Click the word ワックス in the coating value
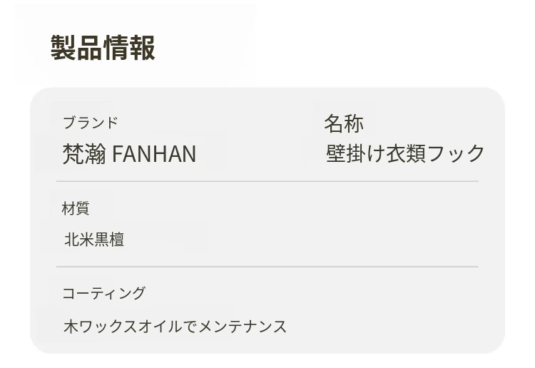Screen dimensions: 535x368 coord(106,327)
